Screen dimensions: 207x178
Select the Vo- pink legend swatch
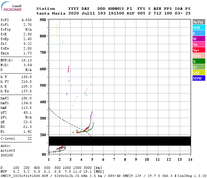click(x=199, y=44)
